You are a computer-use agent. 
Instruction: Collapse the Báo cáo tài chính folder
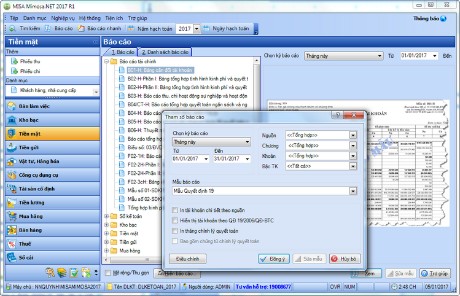106,61
